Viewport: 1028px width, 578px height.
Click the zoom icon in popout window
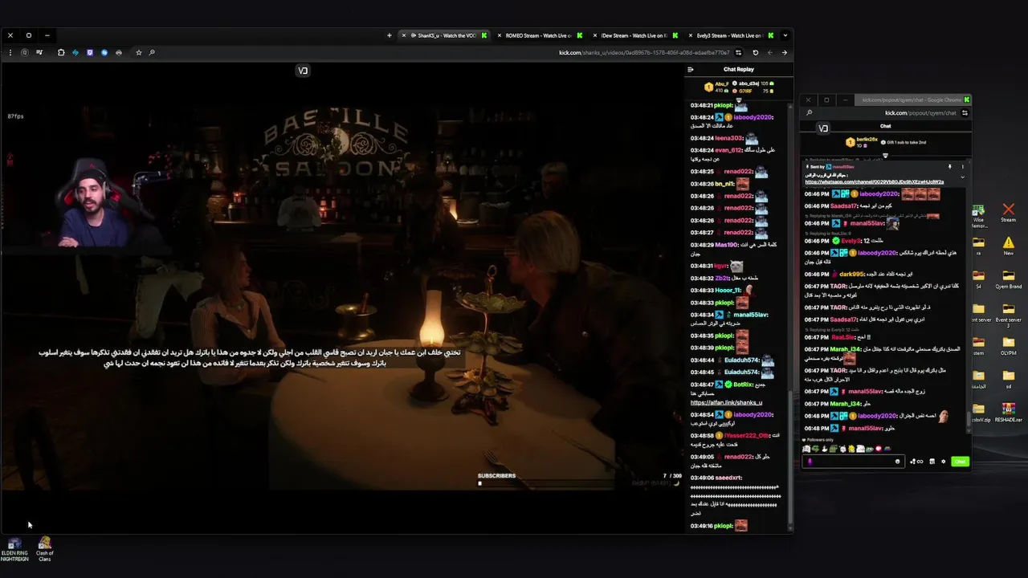(810, 113)
